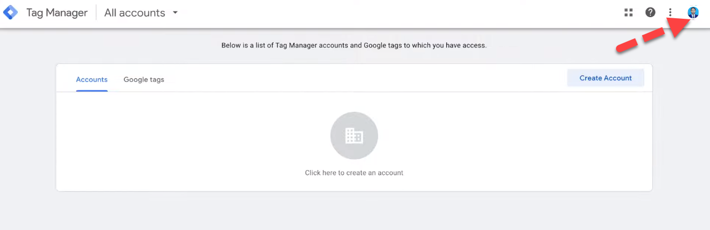Click the All accounts selector label
710x230 pixels.
[x=134, y=13]
